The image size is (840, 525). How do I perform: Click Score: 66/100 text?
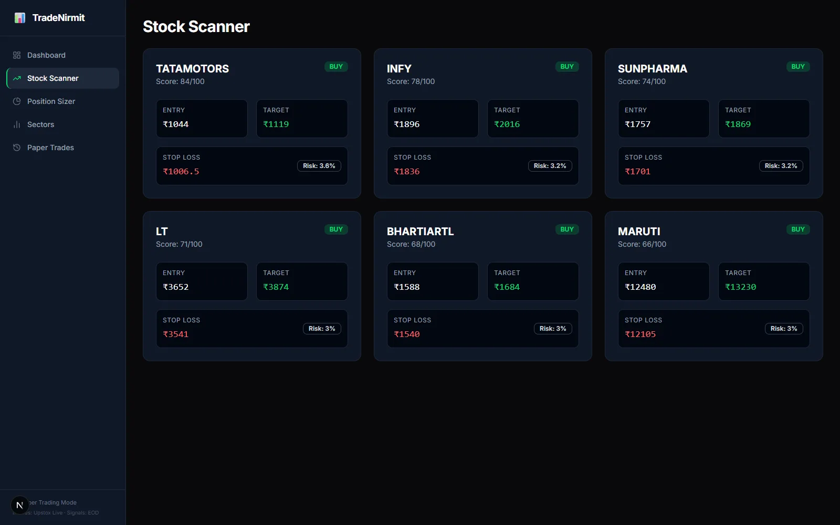tap(642, 244)
